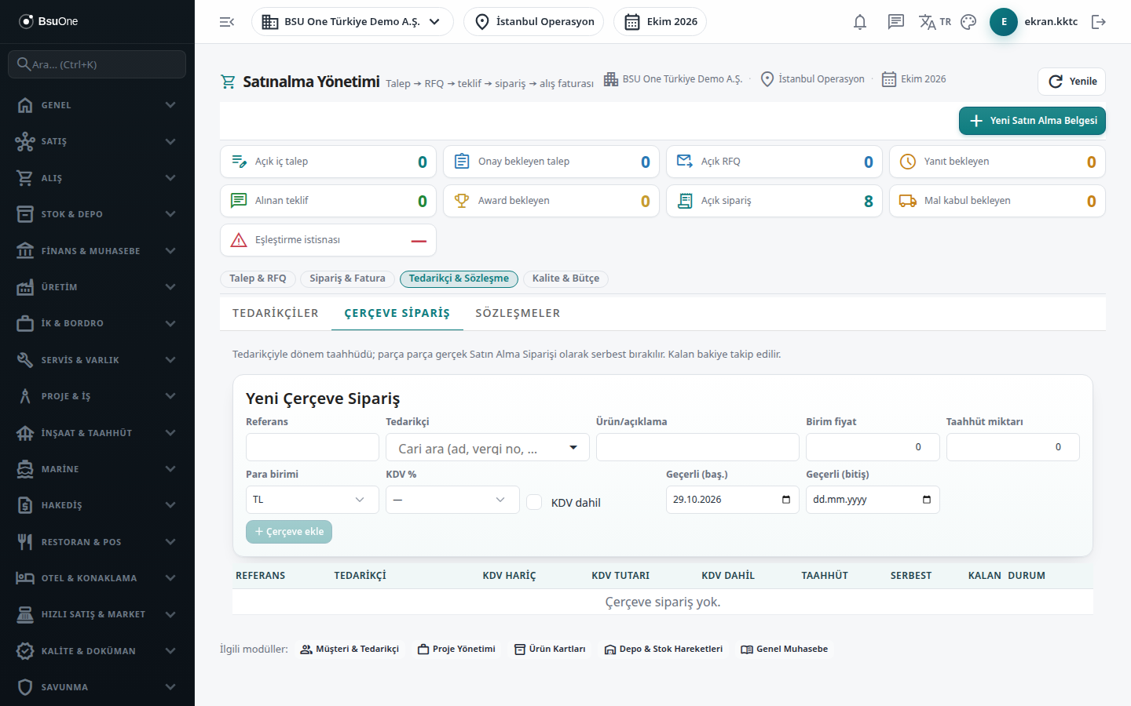Open the Mal kabul bekleyen card
The width and height of the screenshot is (1131, 706).
[997, 201]
